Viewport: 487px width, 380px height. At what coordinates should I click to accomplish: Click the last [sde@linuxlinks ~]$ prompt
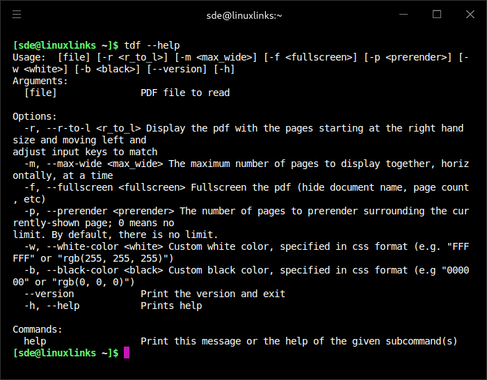(x=65, y=353)
